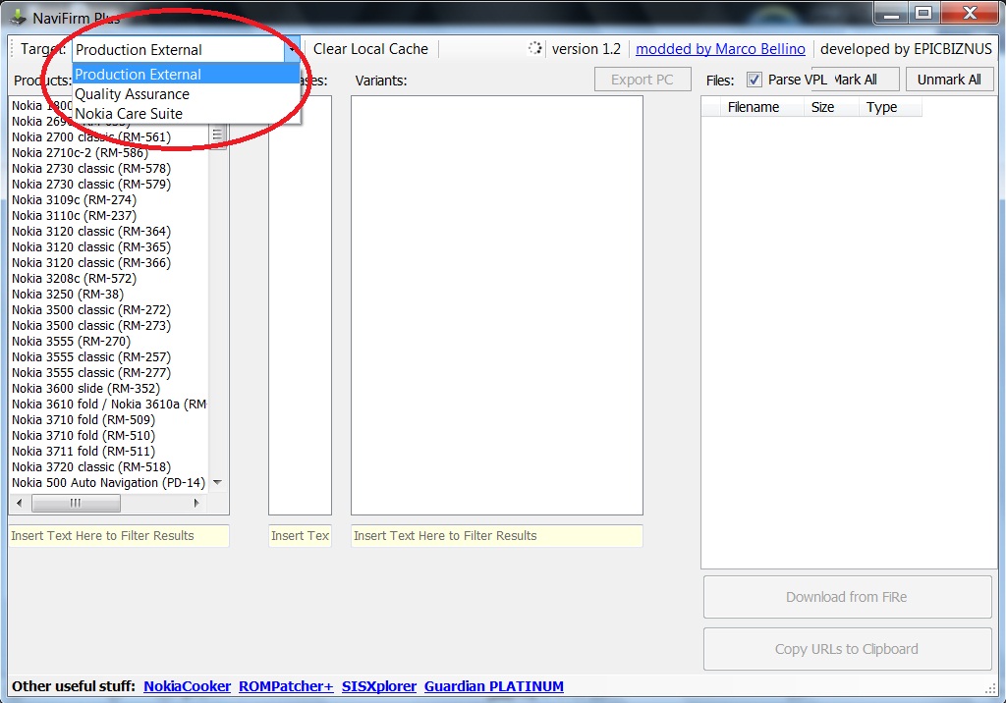Choose Nokia Care Suite in the dropdown list
The height and width of the screenshot is (703, 1006).
tap(186, 114)
